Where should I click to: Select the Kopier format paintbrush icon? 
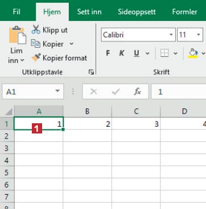36,58
